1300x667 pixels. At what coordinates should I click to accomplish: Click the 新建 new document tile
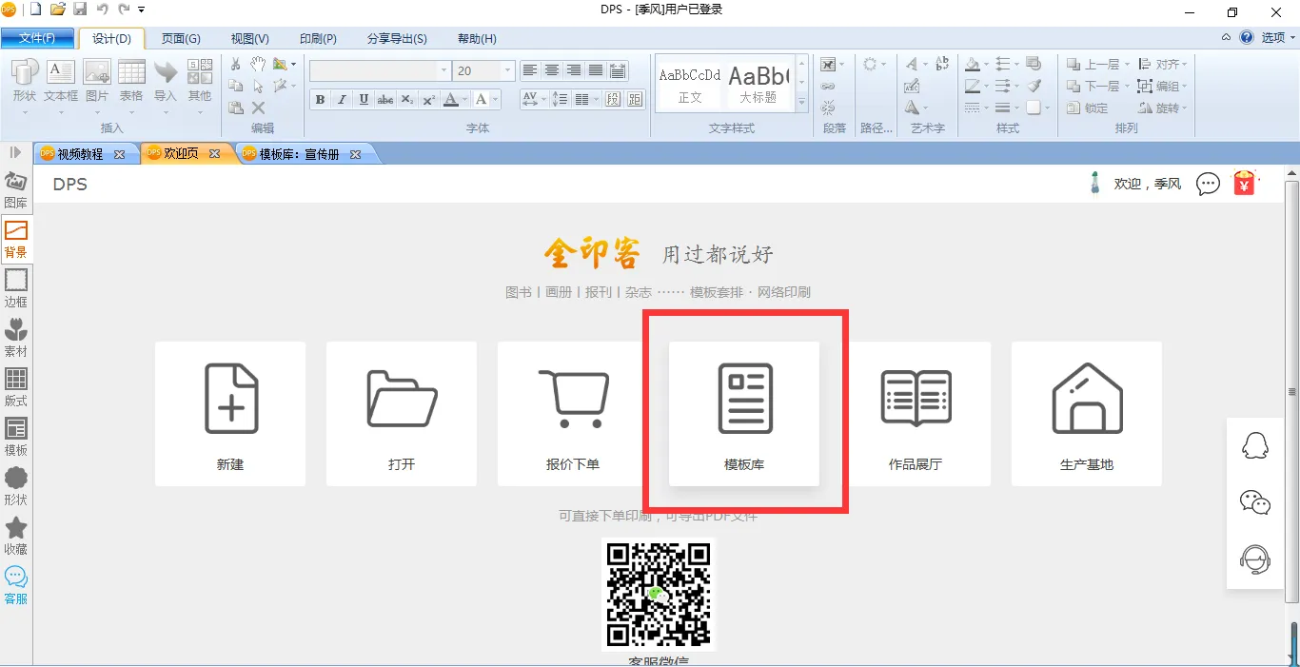pyautogui.click(x=230, y=413)
